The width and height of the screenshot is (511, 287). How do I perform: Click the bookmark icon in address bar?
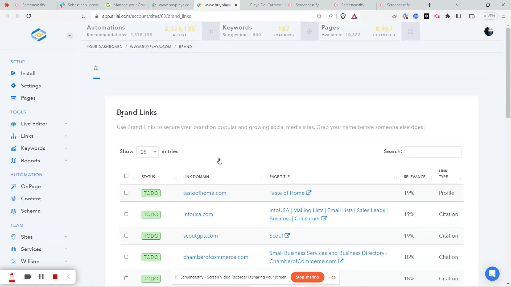(x=83, y=16)
